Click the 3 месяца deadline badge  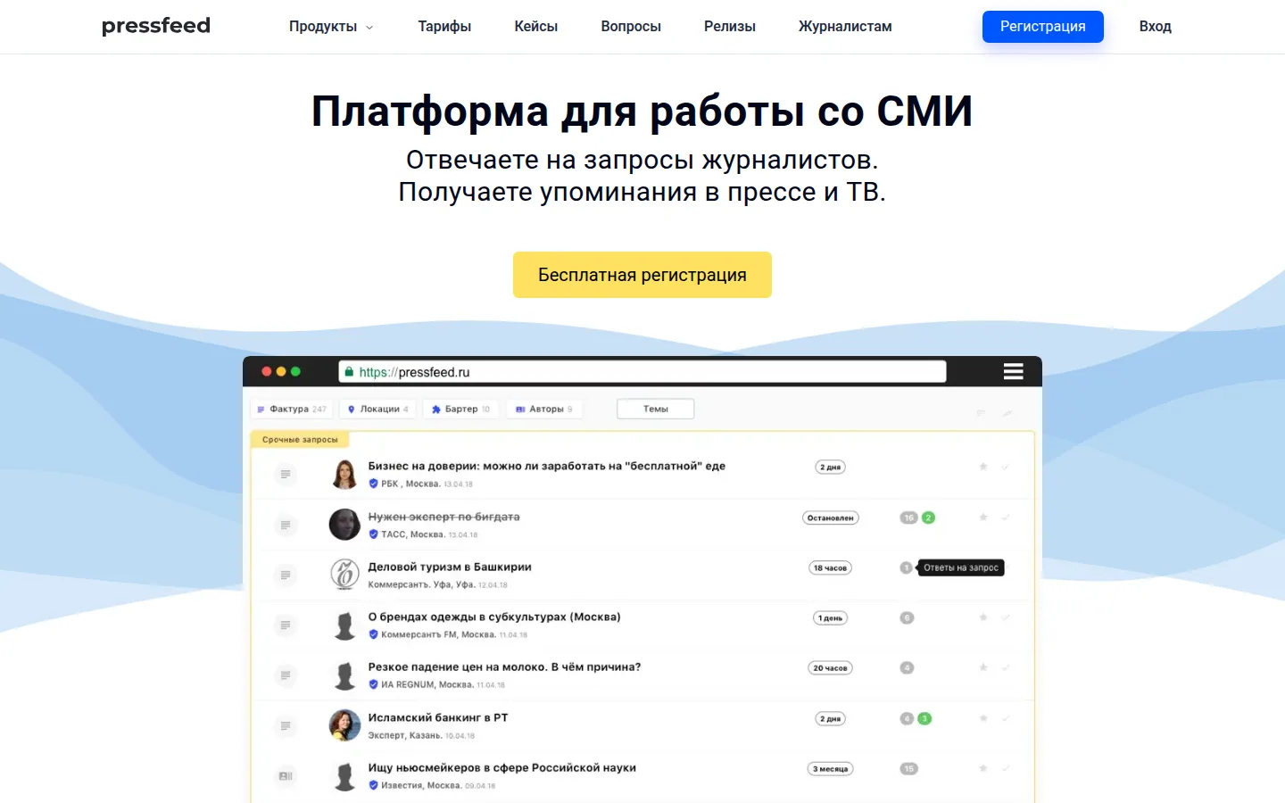tap(831, 768)
